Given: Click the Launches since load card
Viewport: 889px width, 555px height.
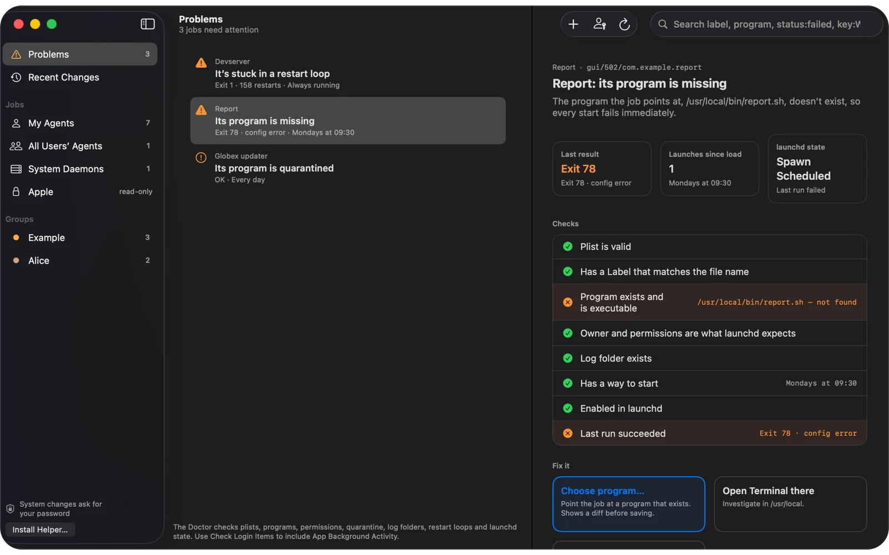Looking at the screenshot, I should click(x=710, y=169).
